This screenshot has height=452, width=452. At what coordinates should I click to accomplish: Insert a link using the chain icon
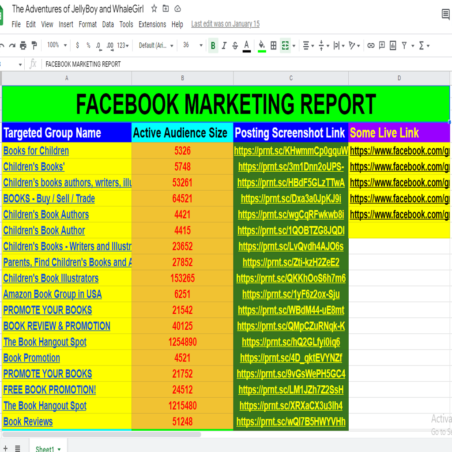pos(371,45)
